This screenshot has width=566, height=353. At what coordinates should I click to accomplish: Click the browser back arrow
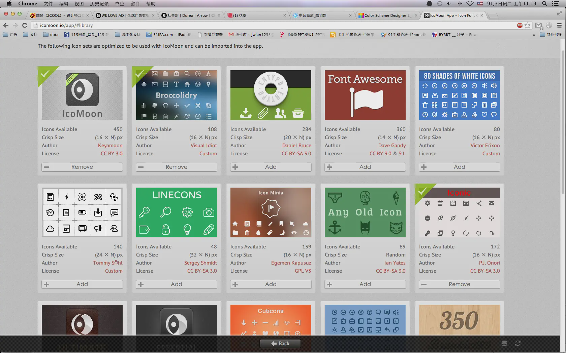[6, 25]
